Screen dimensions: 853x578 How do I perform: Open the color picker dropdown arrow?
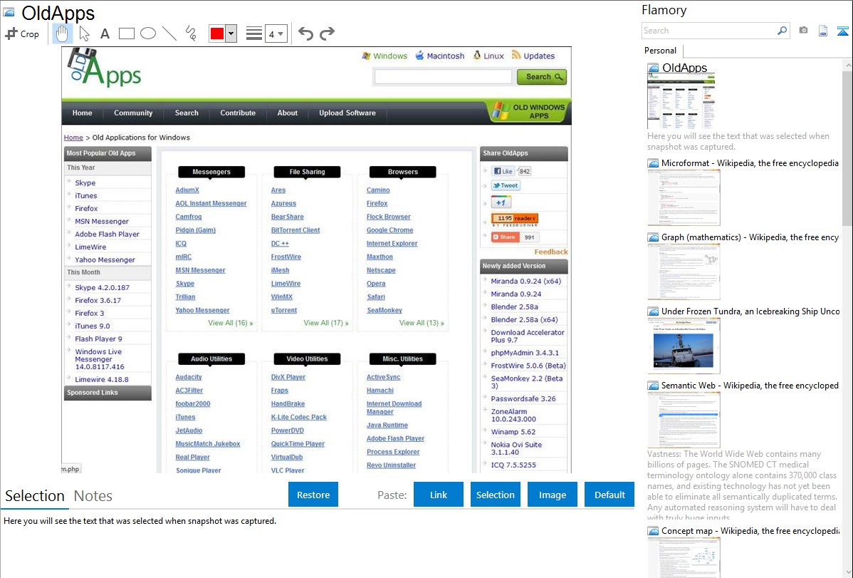pos(231,33)
